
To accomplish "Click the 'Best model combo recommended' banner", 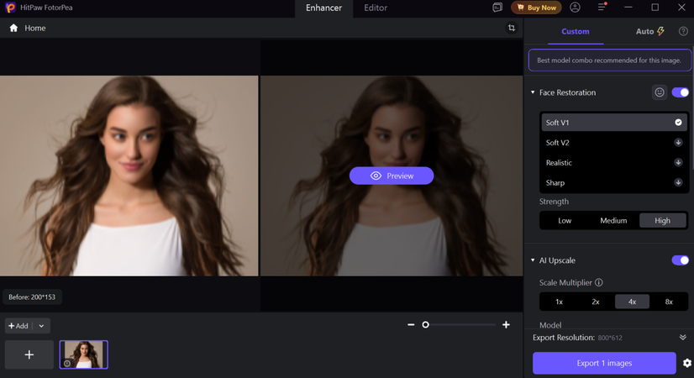I will (x=609, y=60).
